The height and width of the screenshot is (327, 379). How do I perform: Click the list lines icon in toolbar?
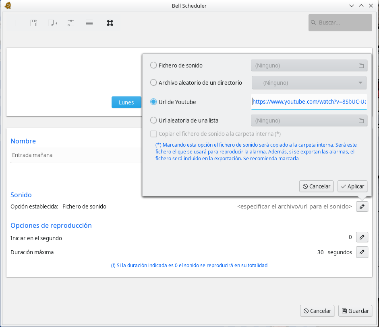click(x=89, y=23)
